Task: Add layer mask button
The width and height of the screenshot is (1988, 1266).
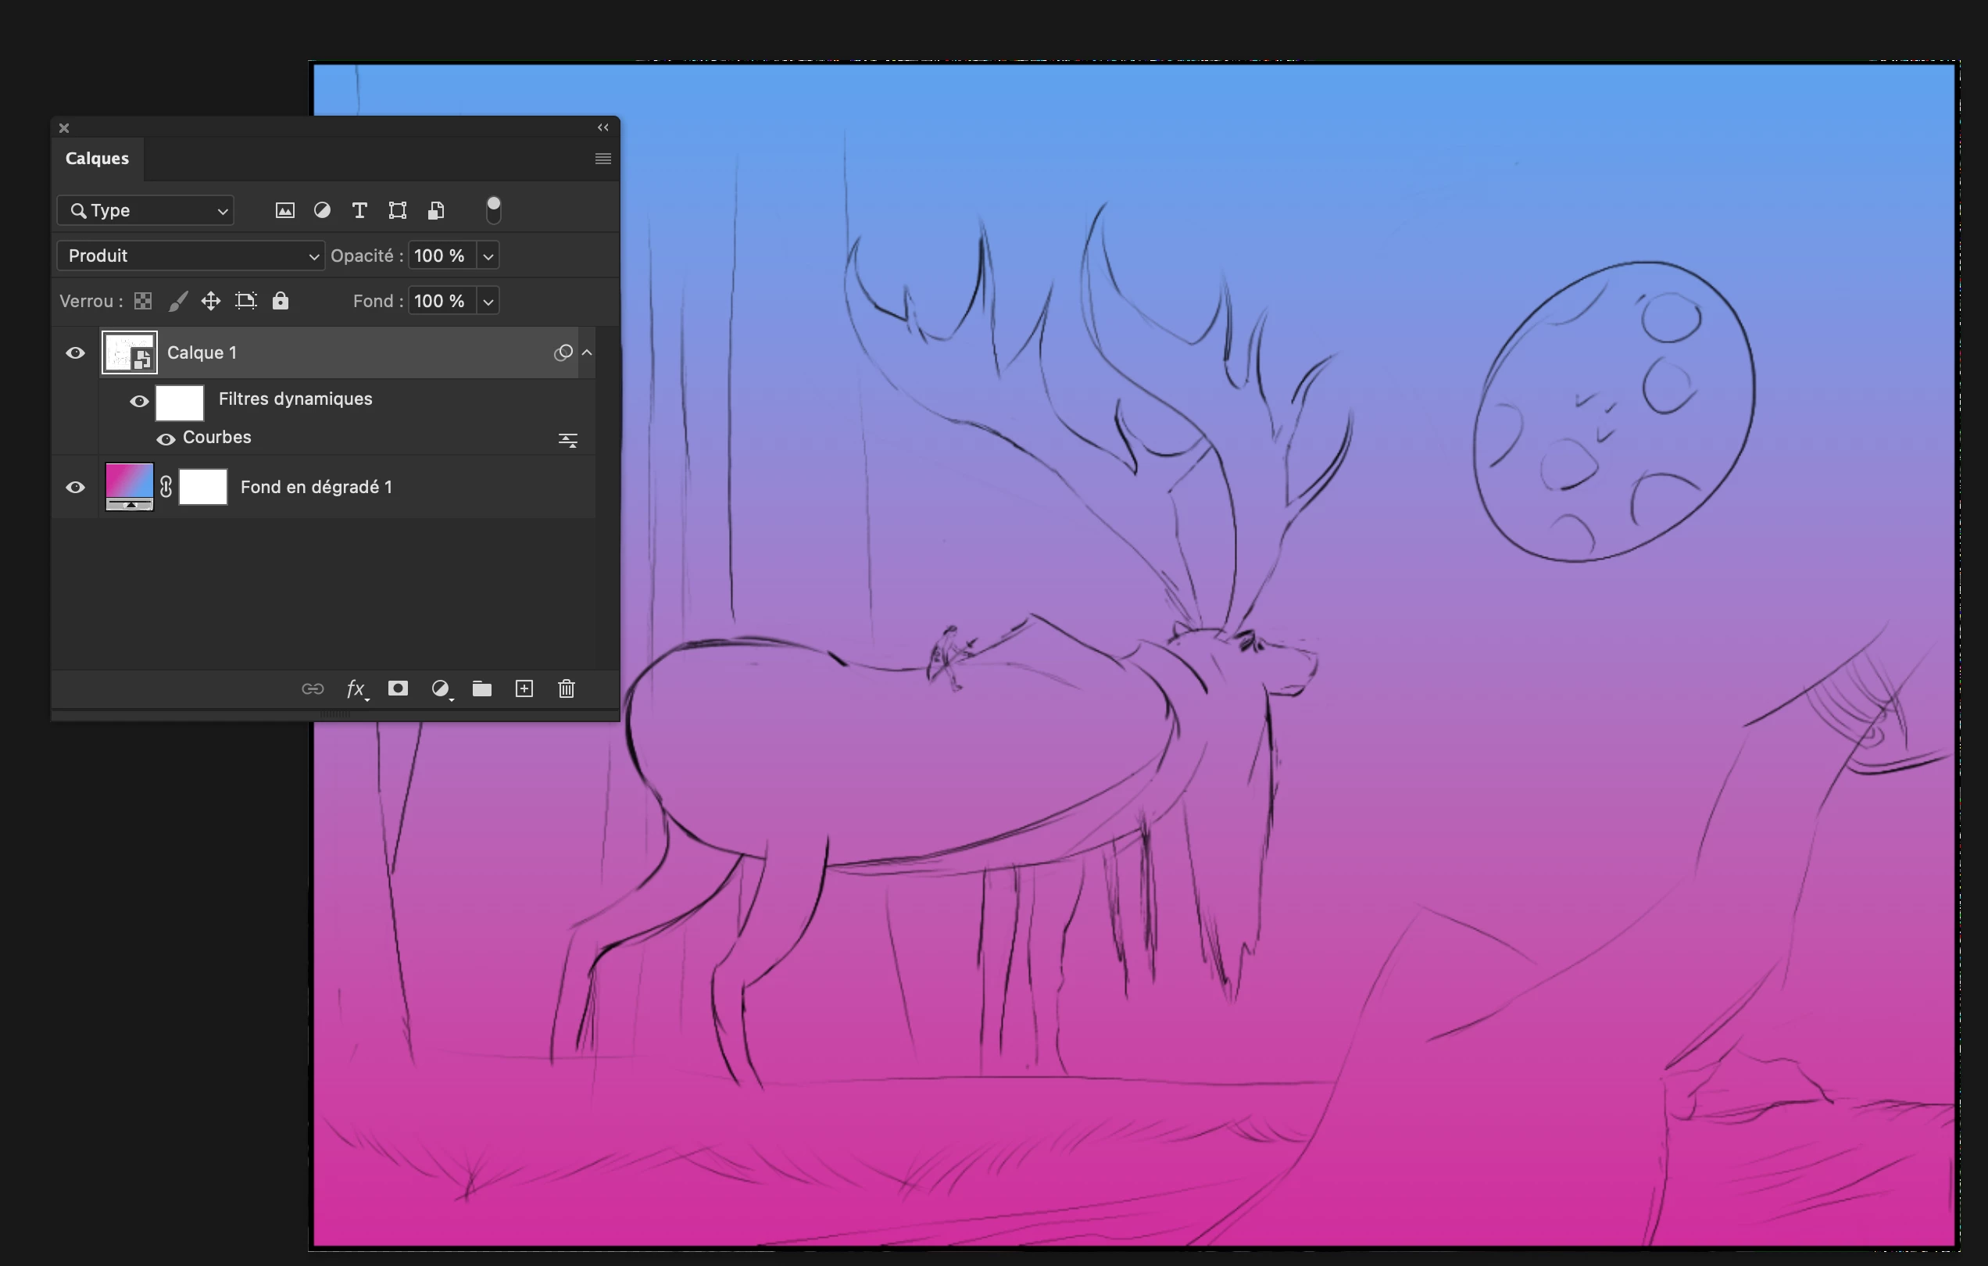Action: tap(398, 688)
